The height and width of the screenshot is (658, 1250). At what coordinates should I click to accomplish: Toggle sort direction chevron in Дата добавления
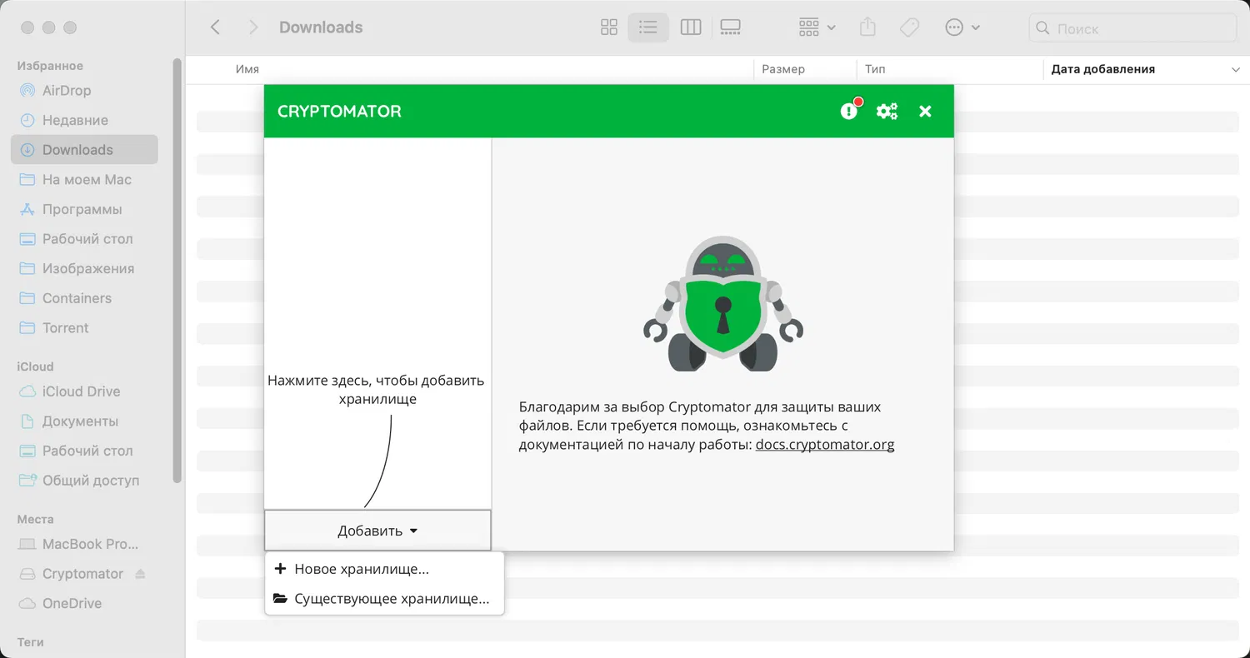(x=1235, y=70)
